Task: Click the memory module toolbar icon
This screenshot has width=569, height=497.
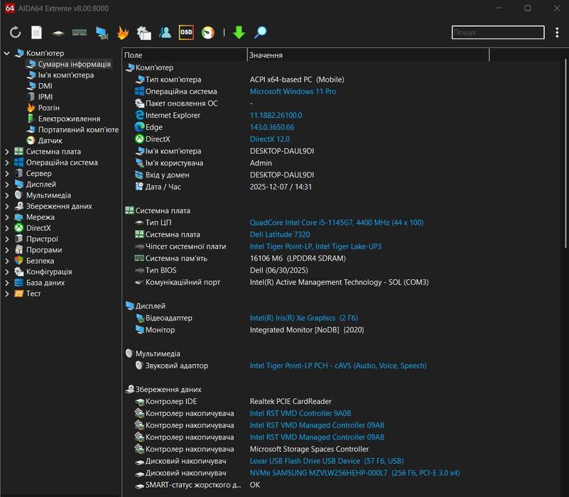Action: 80,33
